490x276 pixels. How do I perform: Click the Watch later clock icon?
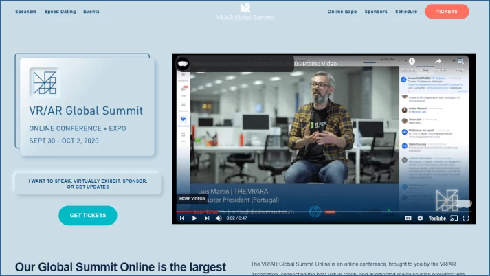[412, 61]
